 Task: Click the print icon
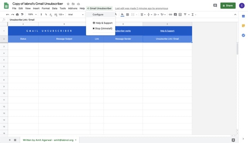tap(17, 14)
